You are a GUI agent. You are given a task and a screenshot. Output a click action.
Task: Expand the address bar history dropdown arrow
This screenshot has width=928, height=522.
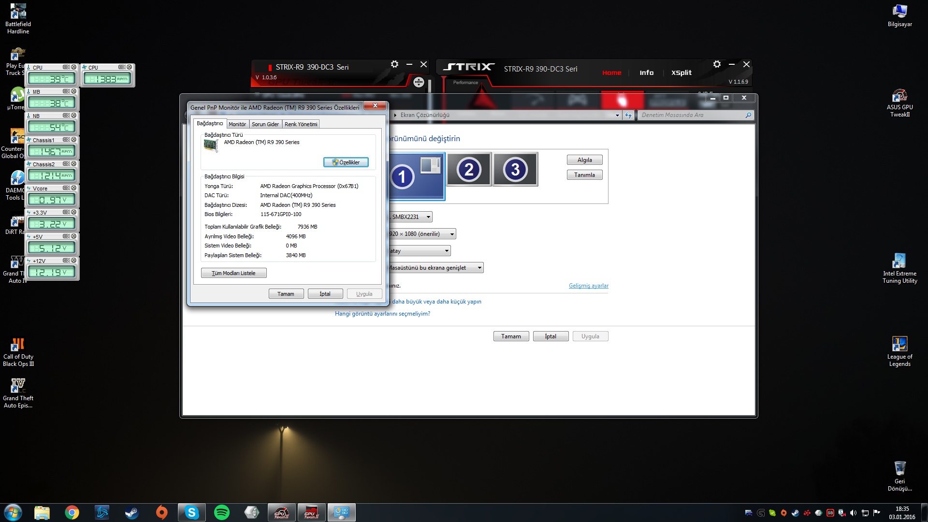pos(617,115)
